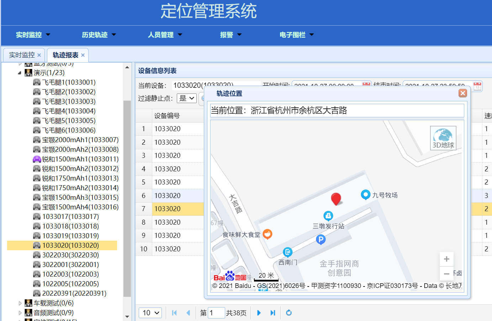This screenshot has width=492, height=321.
Task: Click the 九号牧场 map point icon
Action: 365,194
